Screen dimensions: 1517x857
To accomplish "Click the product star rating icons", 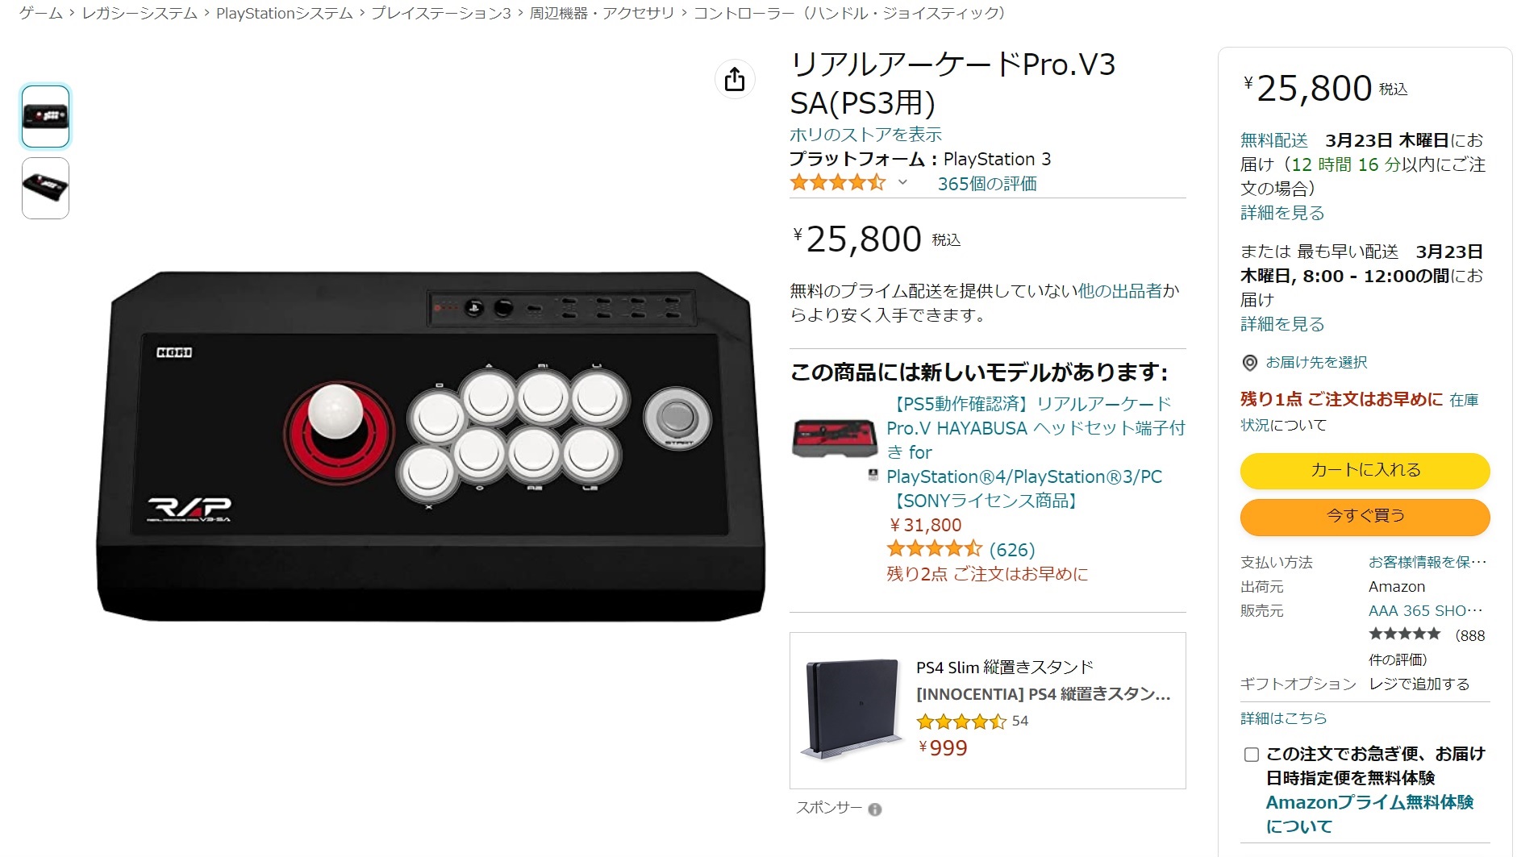I will (x=838, y=183).
